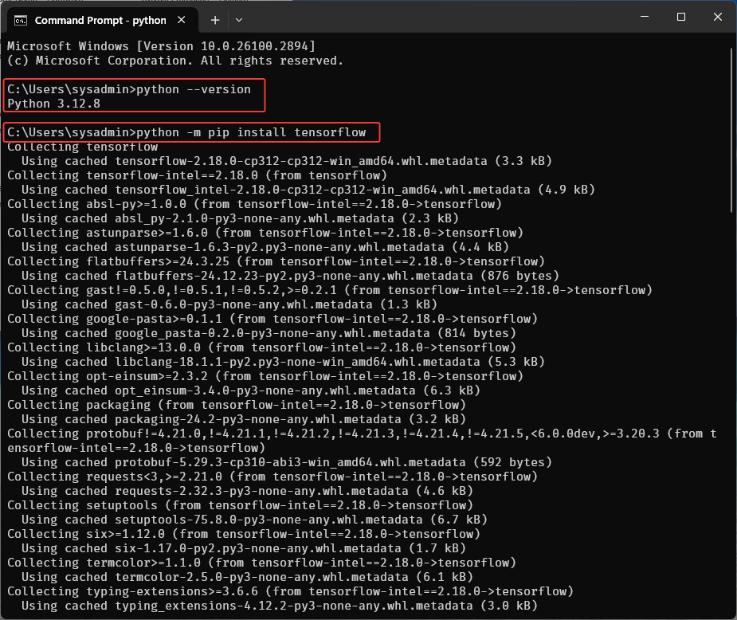737x620 pixels.
Task: Click the 'Collecting absl-py>=1.0.0' line
Action: (x=254, y=204)
